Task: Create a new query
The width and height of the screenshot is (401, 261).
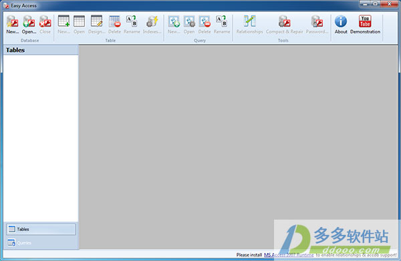Action: point(174,25)
